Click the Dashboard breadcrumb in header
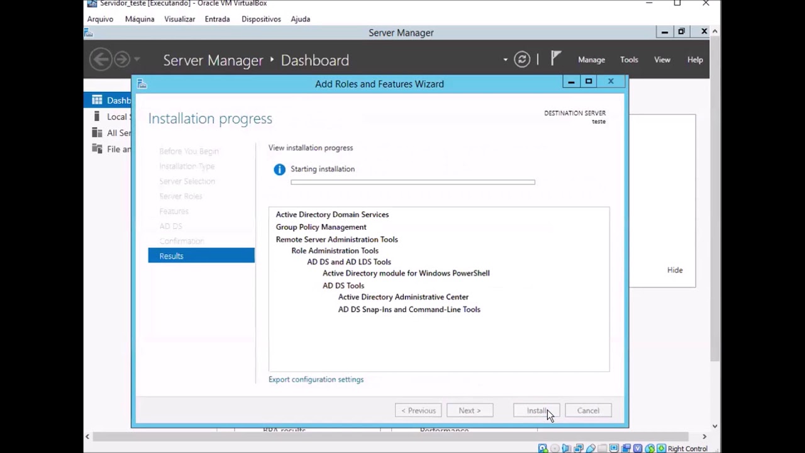The width and height of the screenshot is (805, 453). 314,60
